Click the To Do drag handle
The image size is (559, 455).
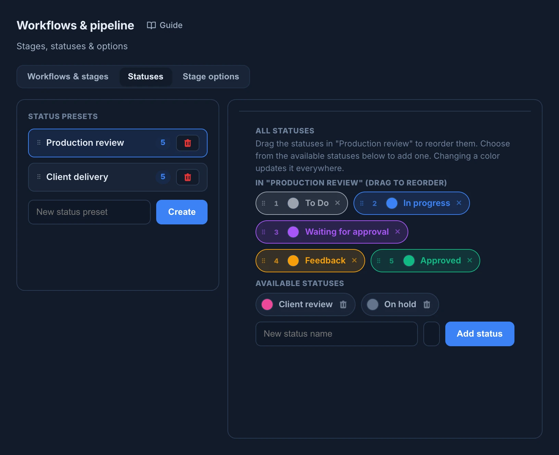tap(263, 203)
